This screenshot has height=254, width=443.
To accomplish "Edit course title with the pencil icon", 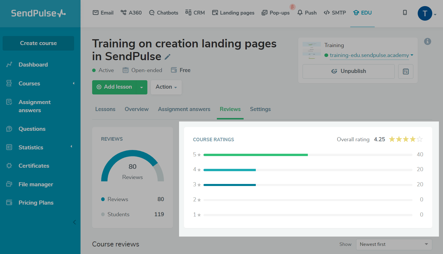I will pyautogui.click(x=167, y=57).
